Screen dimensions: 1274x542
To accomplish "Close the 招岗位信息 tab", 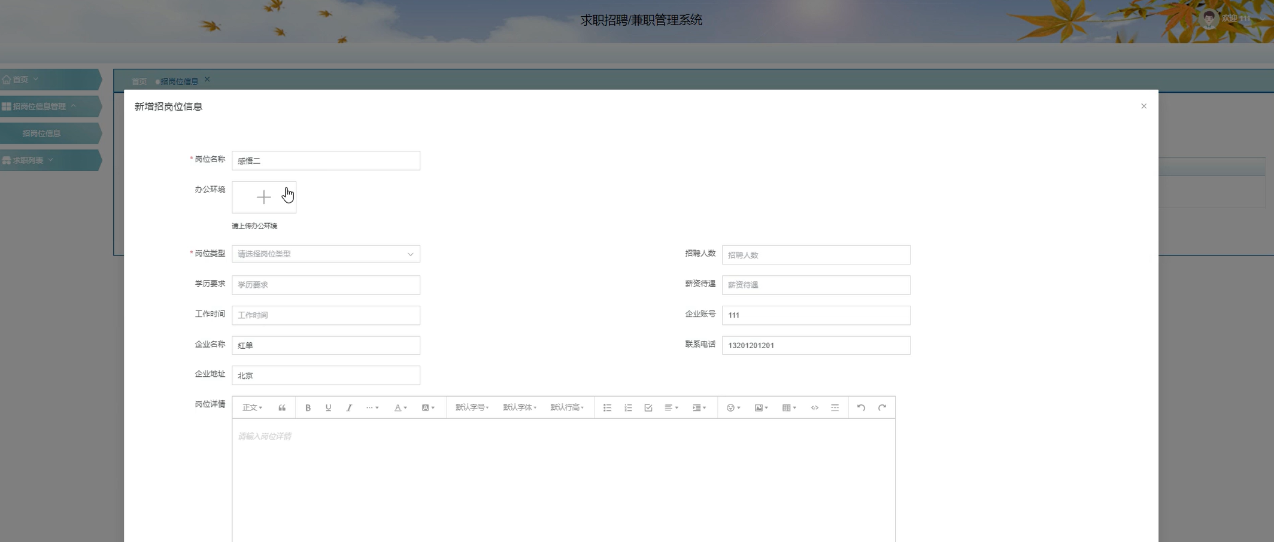I will pyautogui.click(x=207, y=80).
